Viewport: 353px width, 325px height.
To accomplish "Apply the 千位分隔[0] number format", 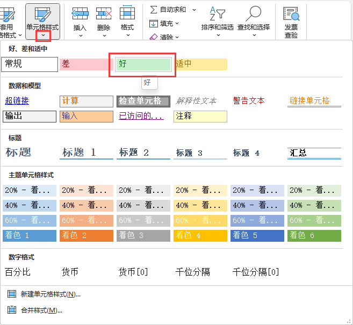I will [x=256, y=272].
